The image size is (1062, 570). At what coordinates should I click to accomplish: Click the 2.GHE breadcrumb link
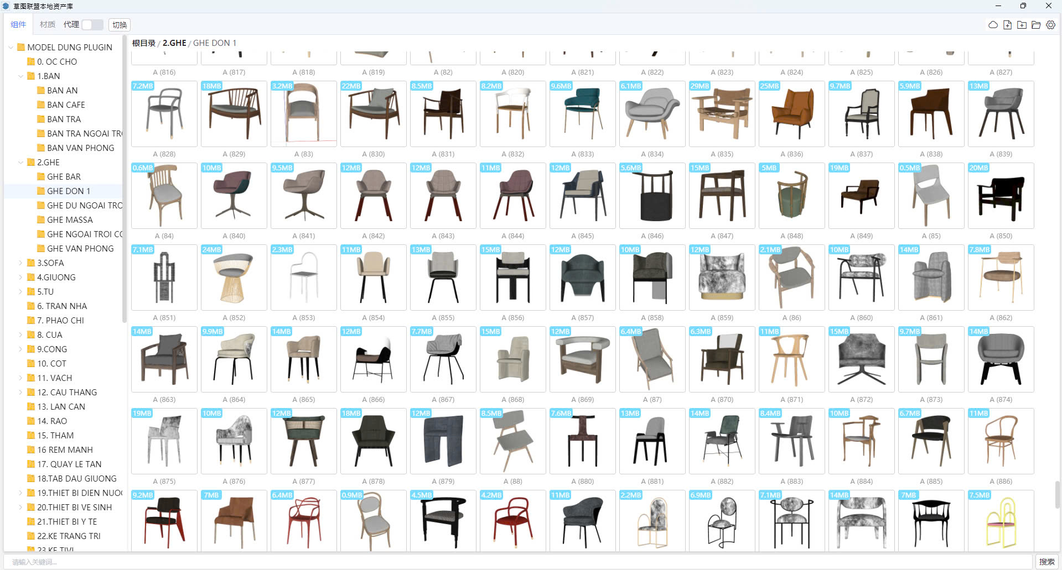174,43
